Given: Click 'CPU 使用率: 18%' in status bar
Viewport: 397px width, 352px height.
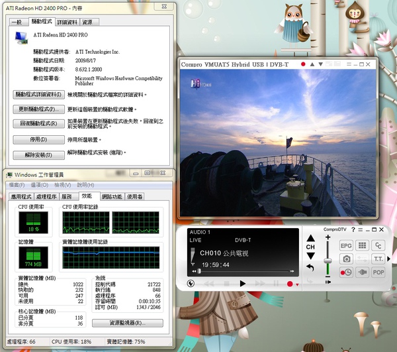Looking at the screenshot, I should [x=71, y=342].
